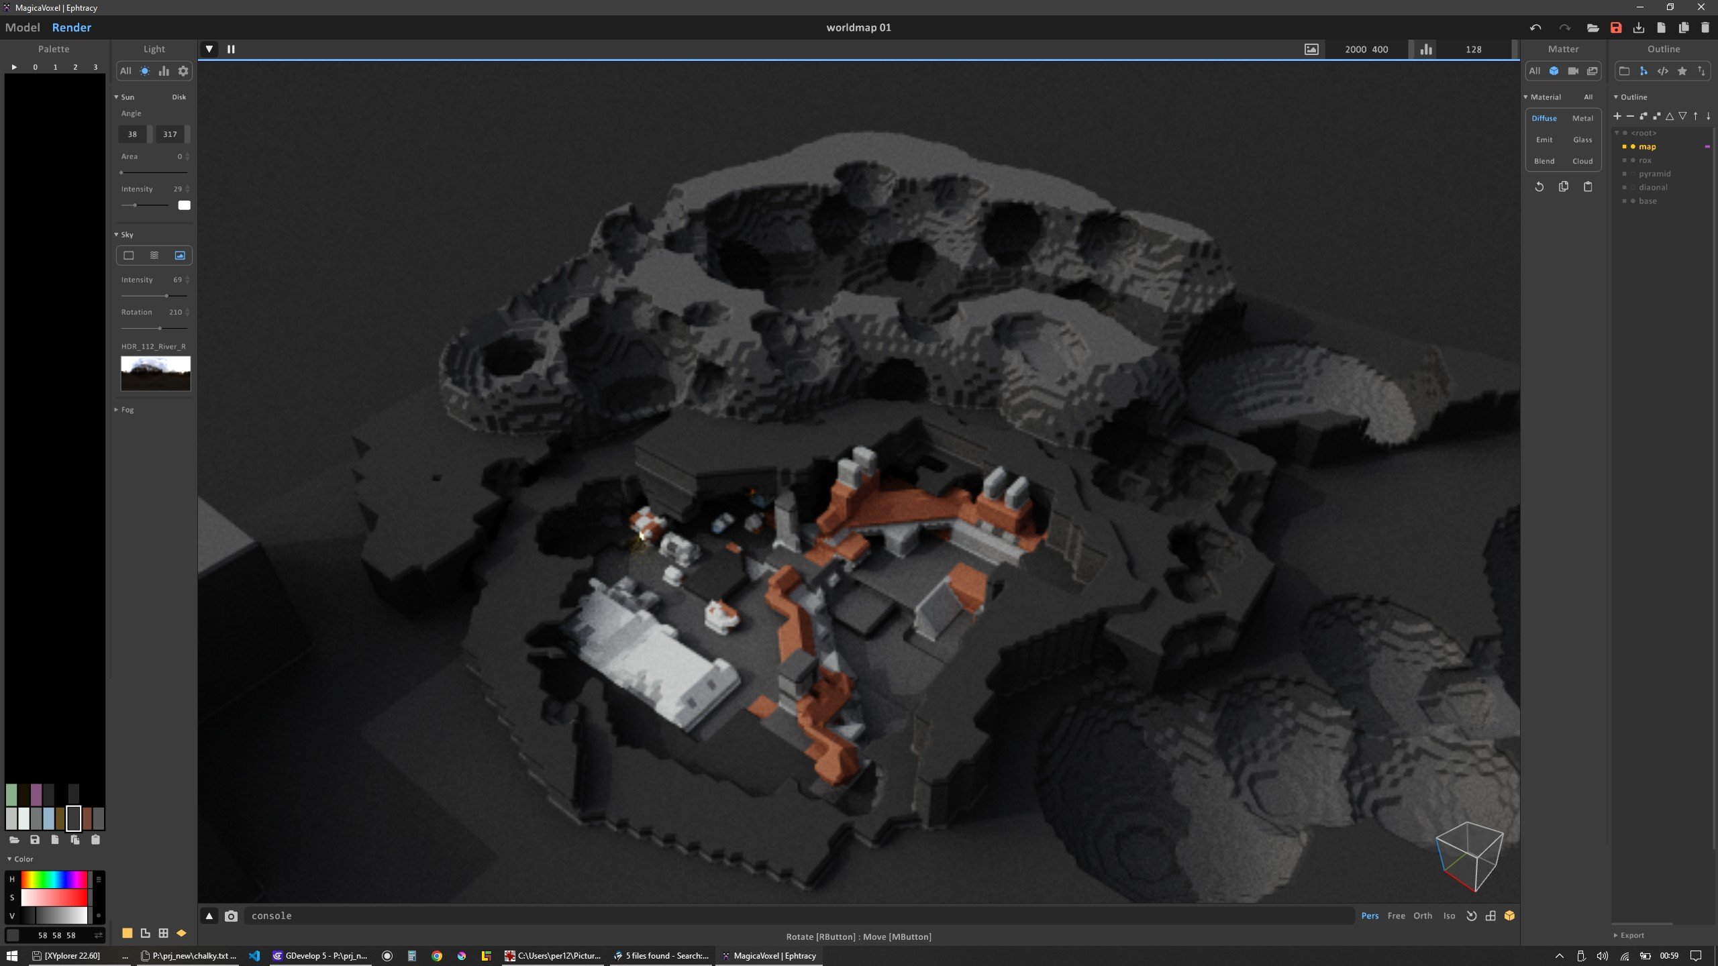Viewport: 1718px width, 966px height.
Task: Open the script code icon in Outline panel
Action: (x=1663, y=71)
